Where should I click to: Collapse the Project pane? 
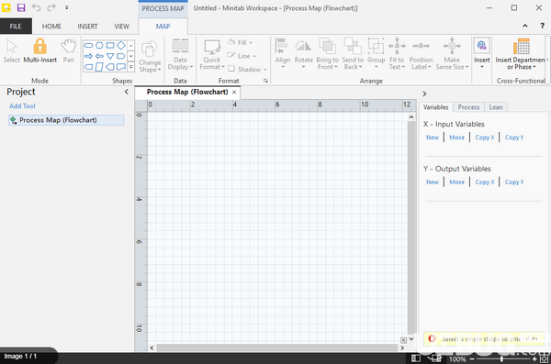(x=126, y=92)
